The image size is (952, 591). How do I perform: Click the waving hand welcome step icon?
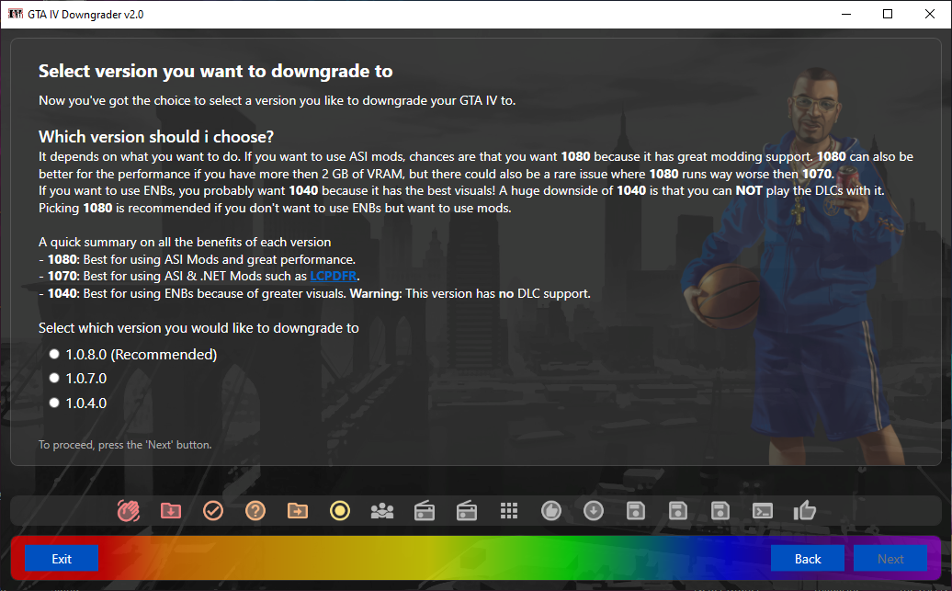(128, 511)
